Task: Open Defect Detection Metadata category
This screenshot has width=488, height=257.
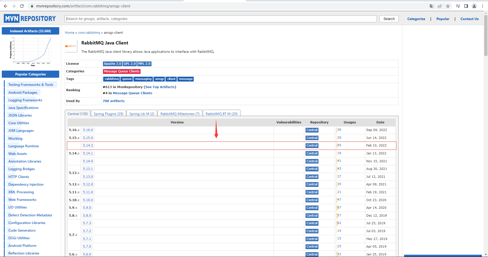Action: click(30, 215)
